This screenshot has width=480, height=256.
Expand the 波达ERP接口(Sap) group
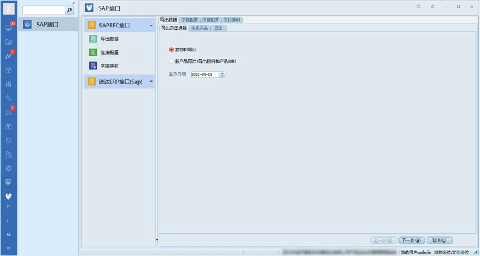[x=151, y=82]
